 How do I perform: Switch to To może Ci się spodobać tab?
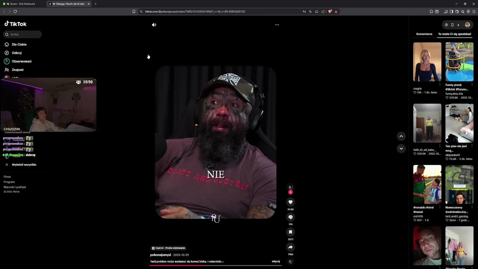point(454,34)
